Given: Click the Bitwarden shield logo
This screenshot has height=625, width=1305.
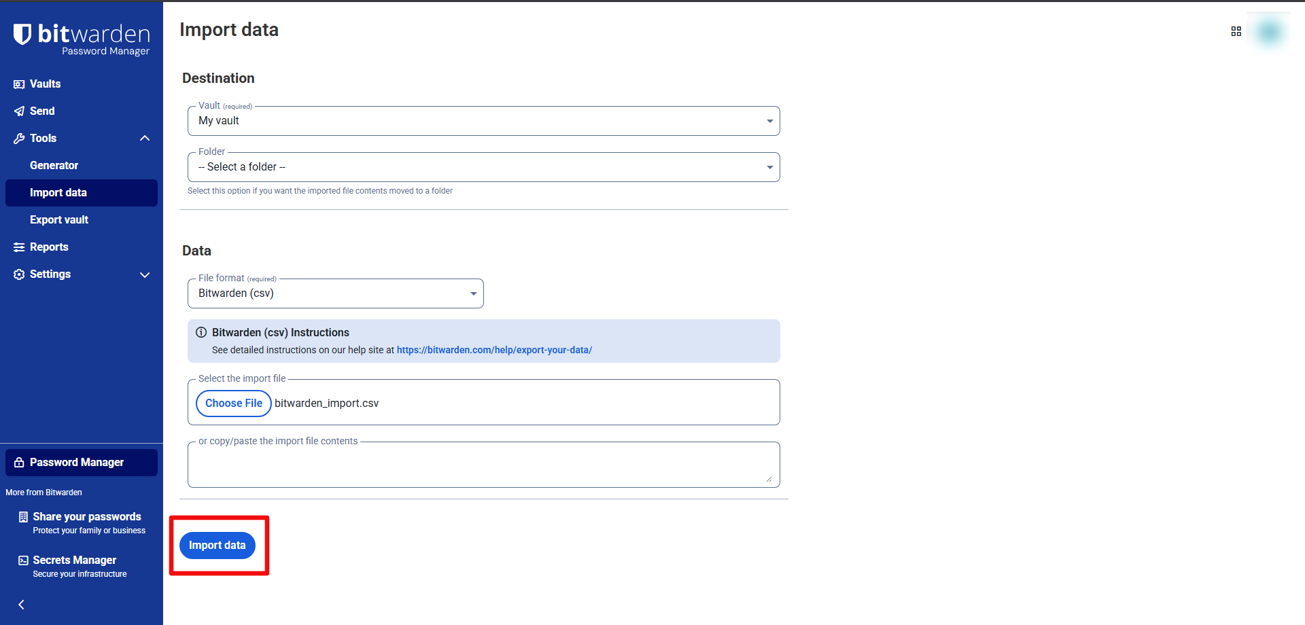Looking at the screenshot, I should coord(22,34).
